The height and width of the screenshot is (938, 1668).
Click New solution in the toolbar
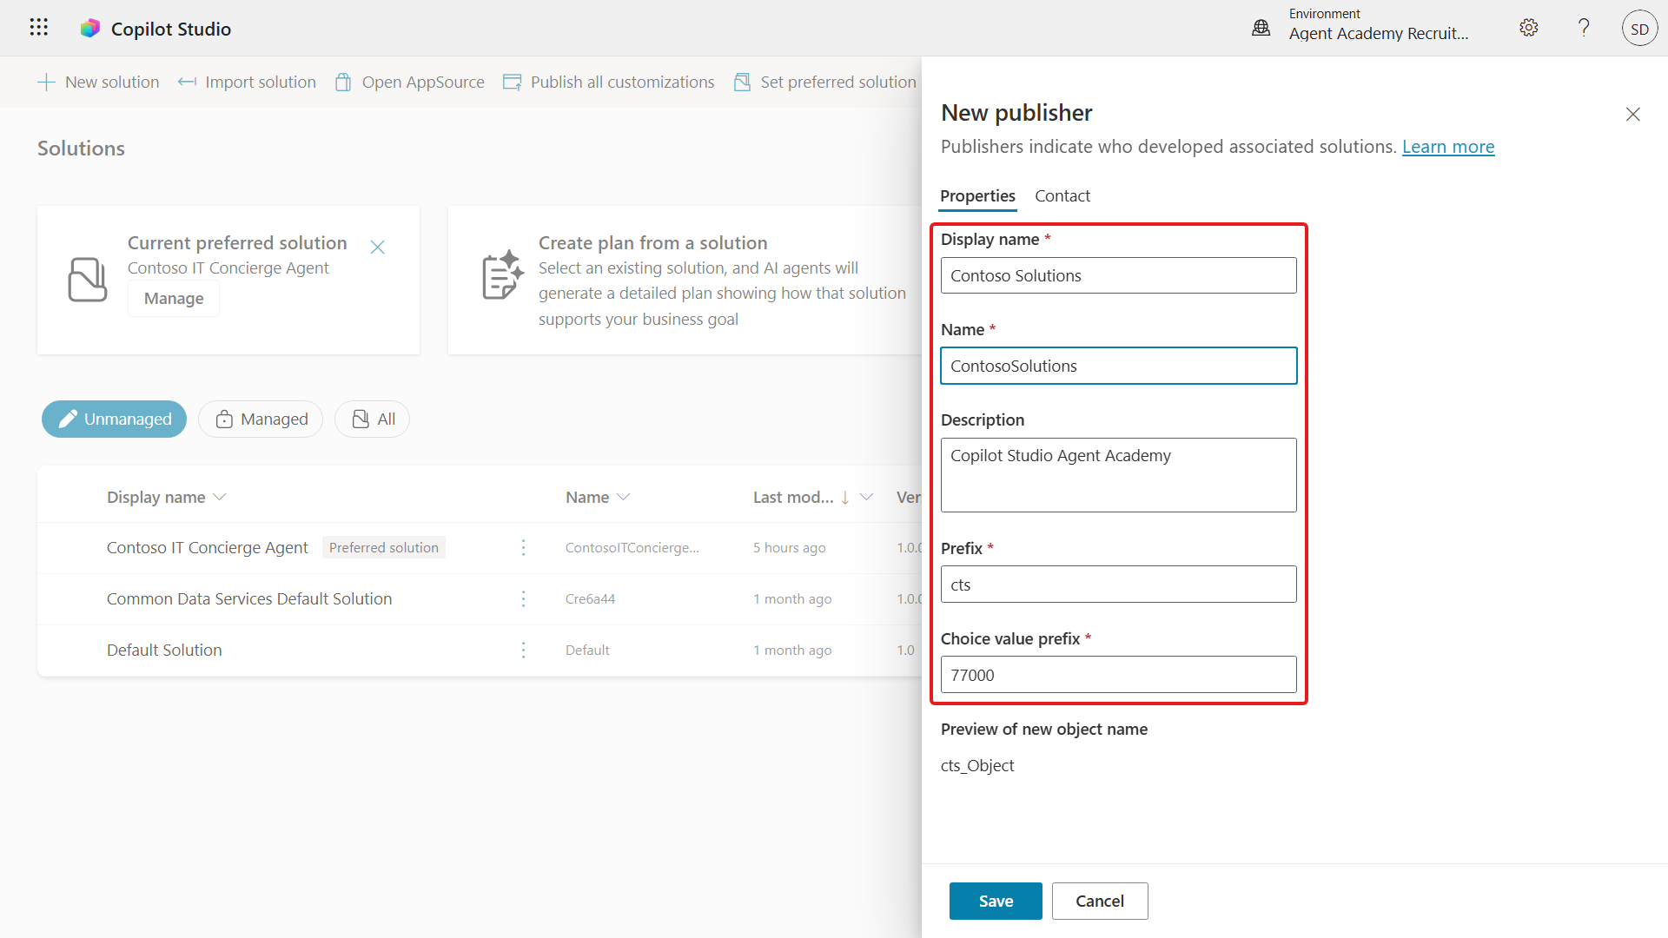tap(98, 82)
